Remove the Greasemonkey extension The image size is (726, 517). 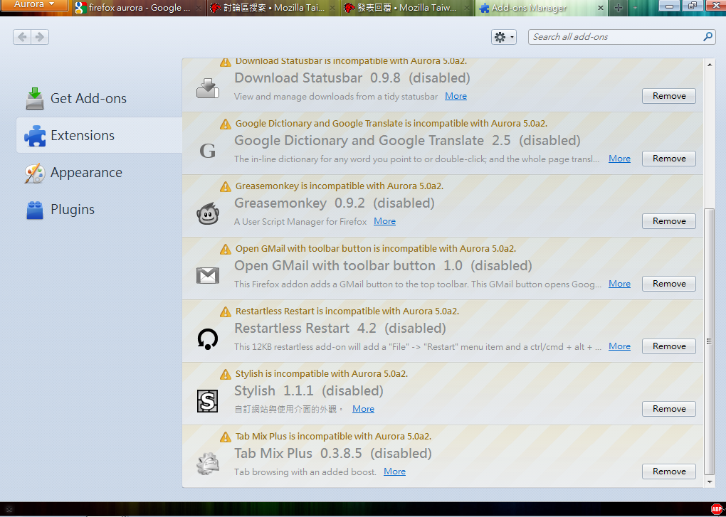669,221
